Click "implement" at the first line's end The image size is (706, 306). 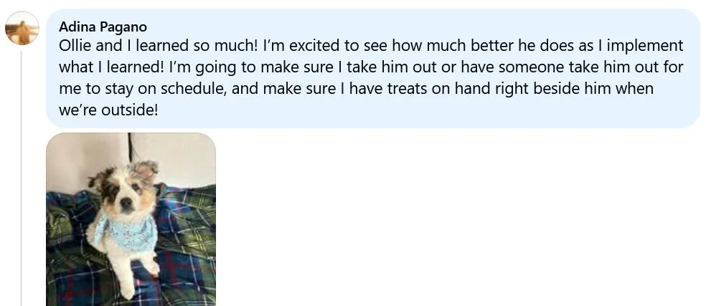tap(647, 46)
